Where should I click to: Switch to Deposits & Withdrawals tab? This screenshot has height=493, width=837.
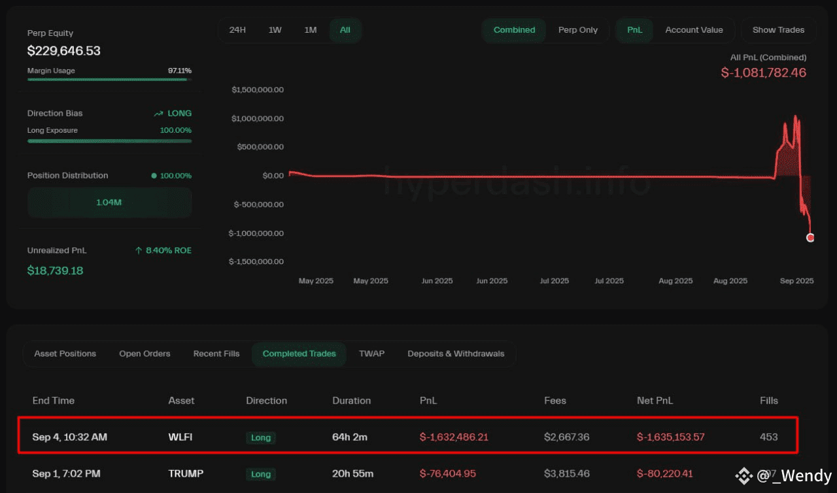(456, 354)
